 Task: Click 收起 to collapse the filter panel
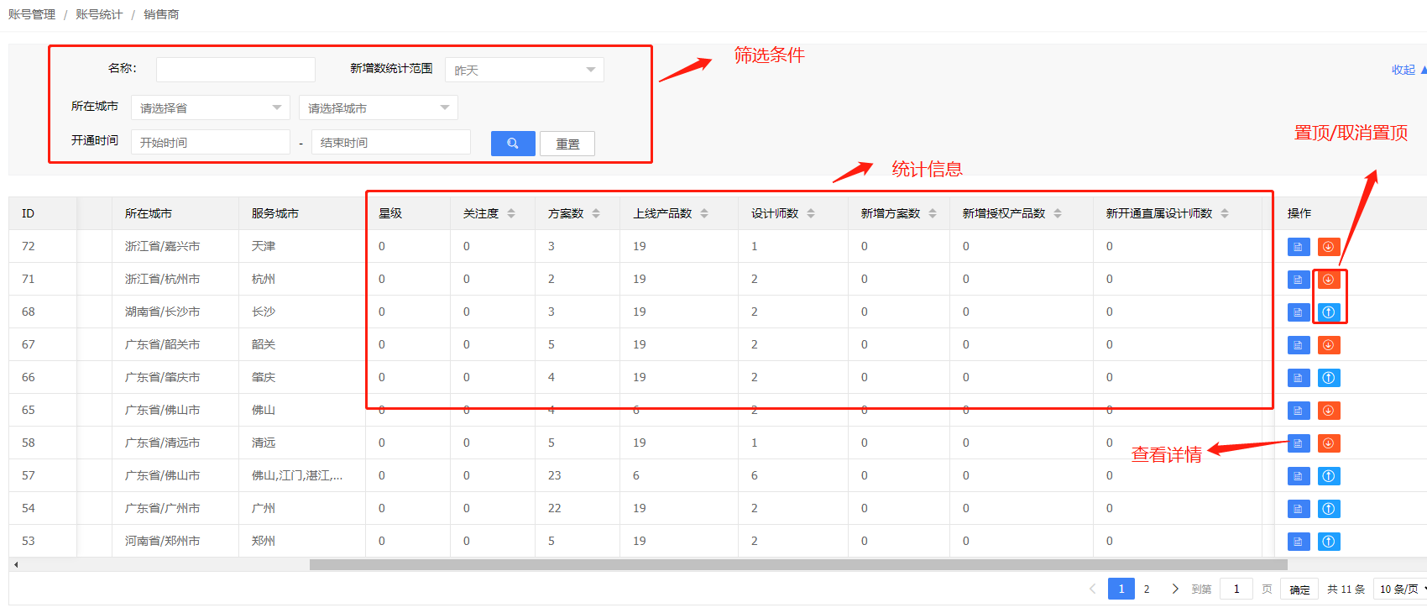point(1404,70)
